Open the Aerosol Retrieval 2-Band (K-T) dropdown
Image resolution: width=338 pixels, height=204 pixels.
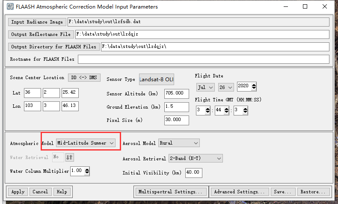click(196, 158)
